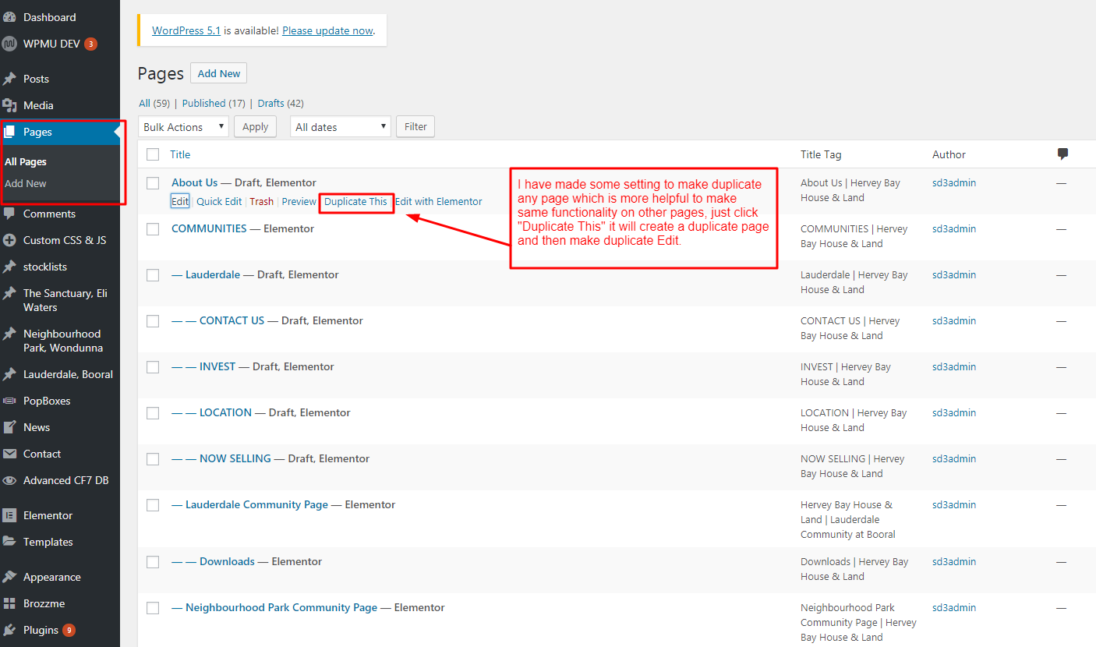
Task: Click the Add New page button
Action: [x=218, y=73]
